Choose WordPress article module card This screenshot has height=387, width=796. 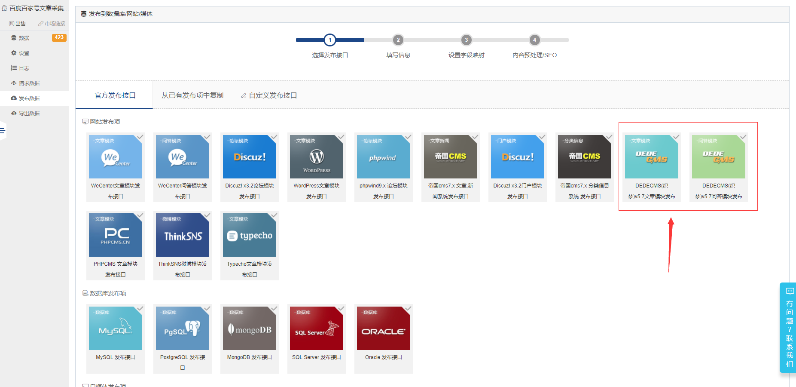tap(317, 167)
